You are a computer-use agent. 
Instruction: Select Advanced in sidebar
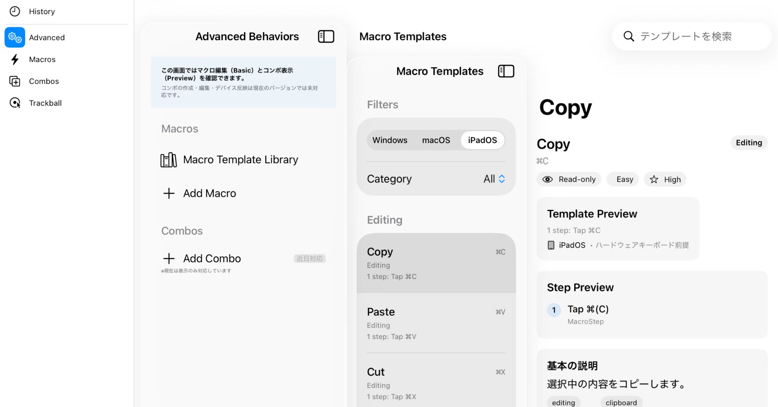tap(66, 37)
